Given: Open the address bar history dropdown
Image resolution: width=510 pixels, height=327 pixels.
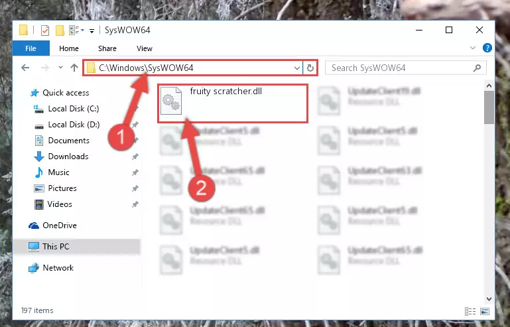Looking at the screenshot, I should pyautogui.click(x=296, y=68).
